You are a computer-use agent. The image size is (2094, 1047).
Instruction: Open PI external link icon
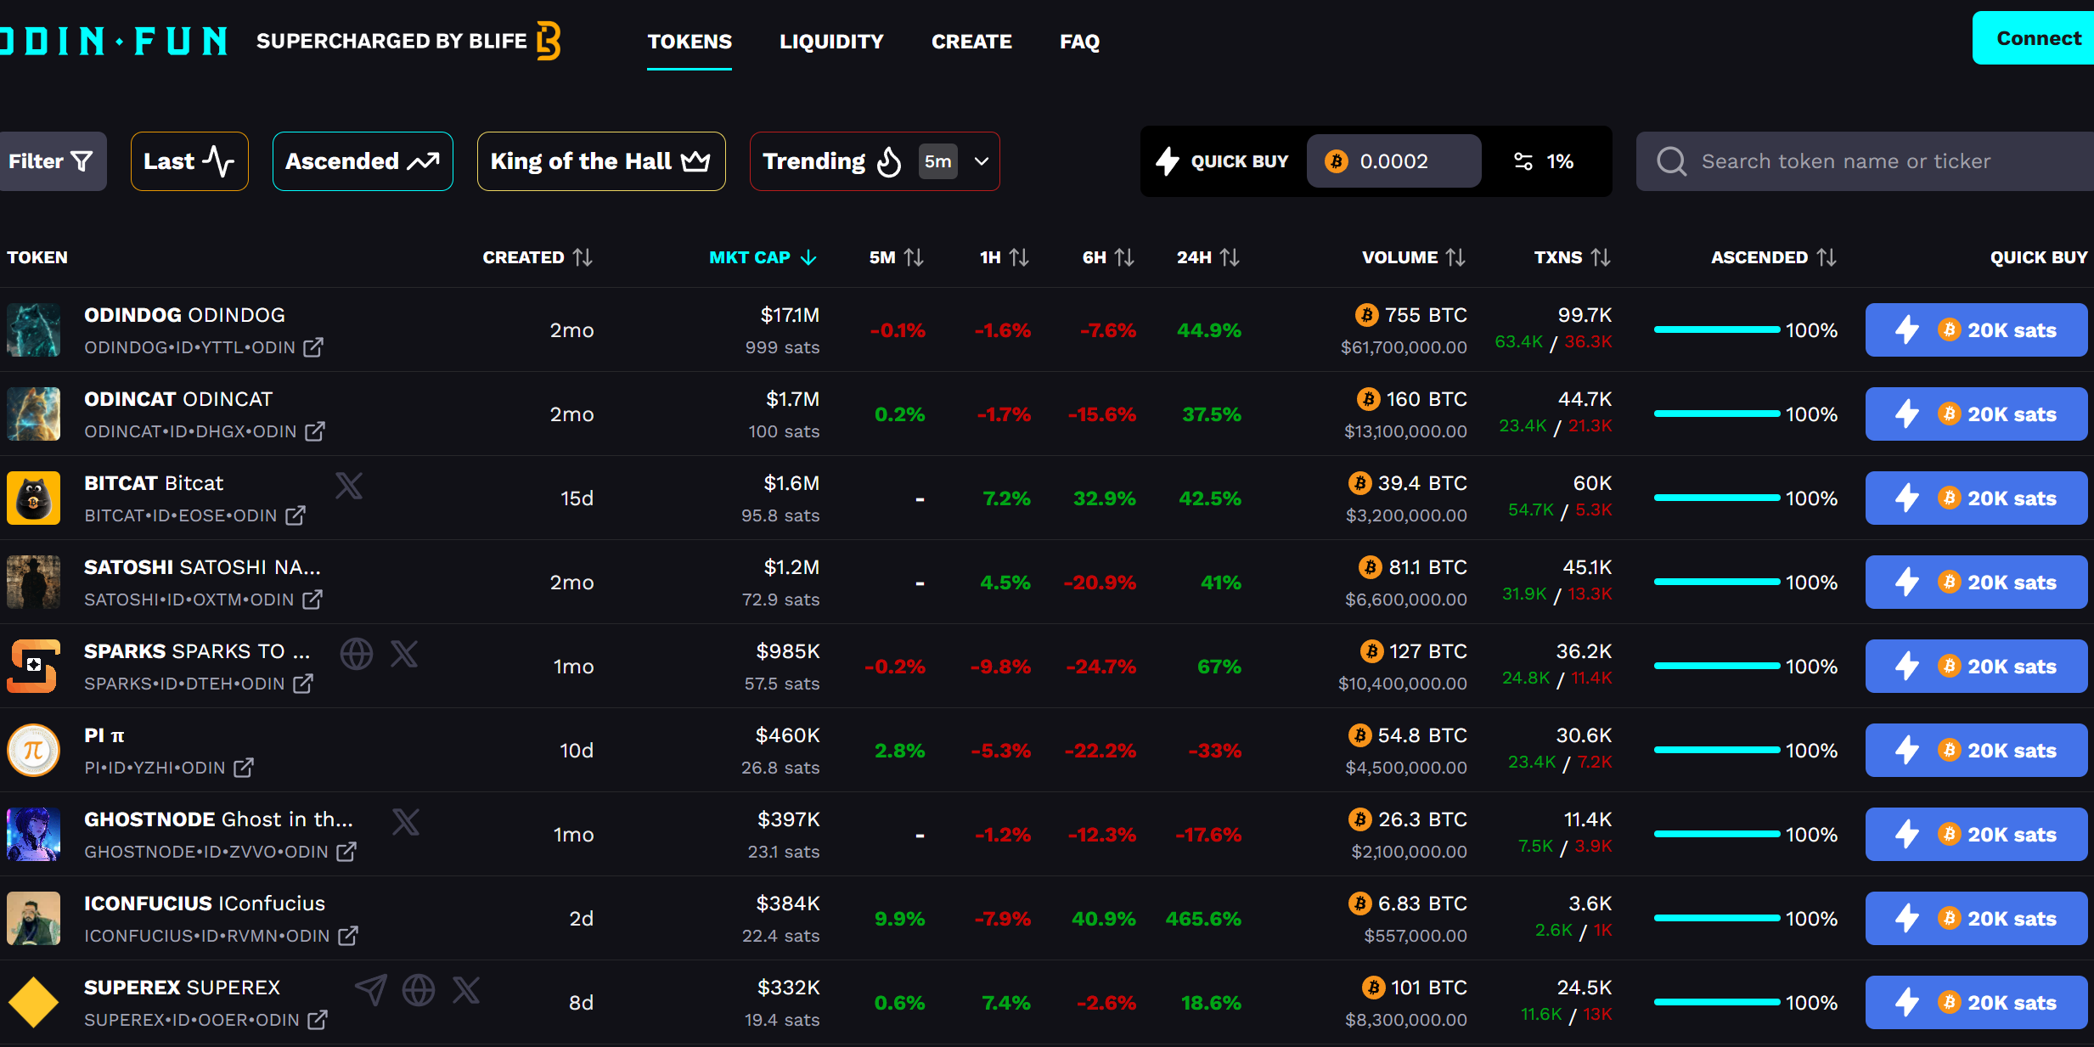[x=244, y=768]
